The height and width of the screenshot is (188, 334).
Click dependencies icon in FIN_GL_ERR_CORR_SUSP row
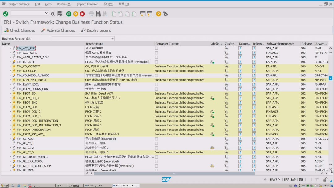coord(212,166)
